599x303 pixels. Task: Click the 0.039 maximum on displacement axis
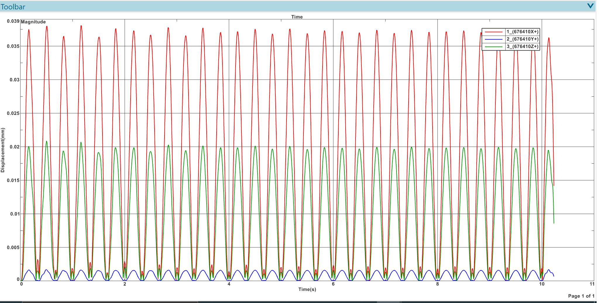pos(13,21)
